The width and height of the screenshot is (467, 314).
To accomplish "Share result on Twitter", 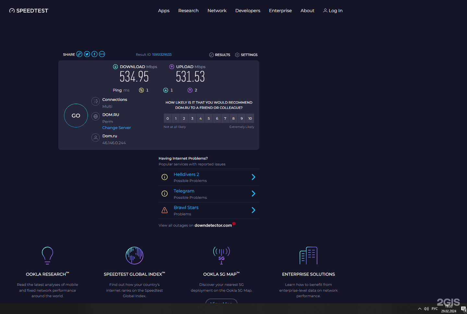I will [x=87, y=54].
